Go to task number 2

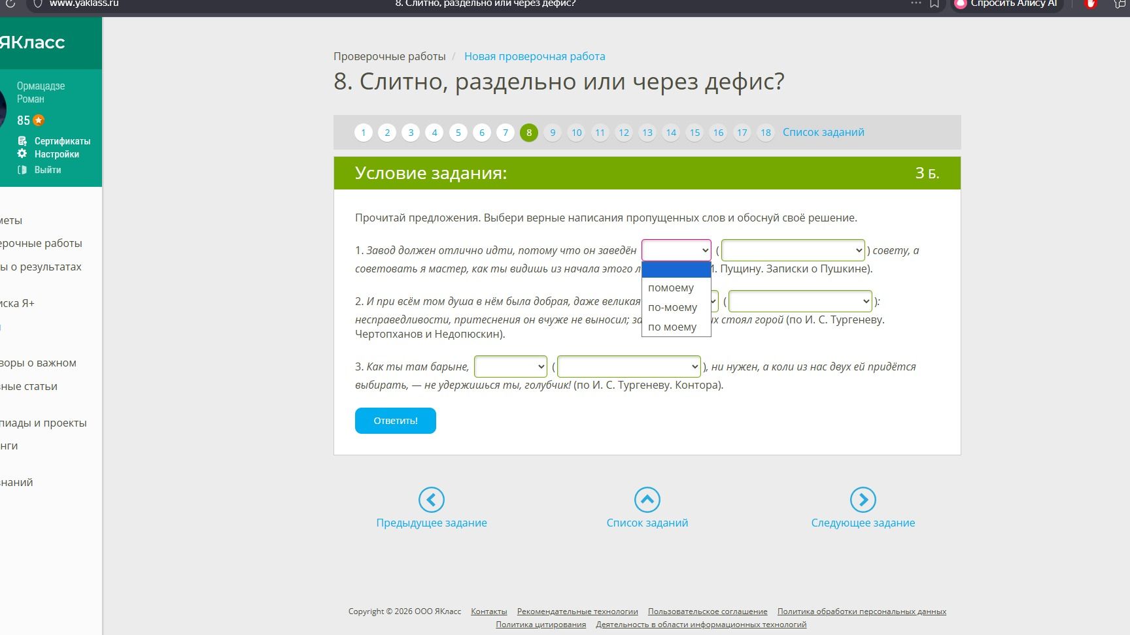[x=387, y=133]
